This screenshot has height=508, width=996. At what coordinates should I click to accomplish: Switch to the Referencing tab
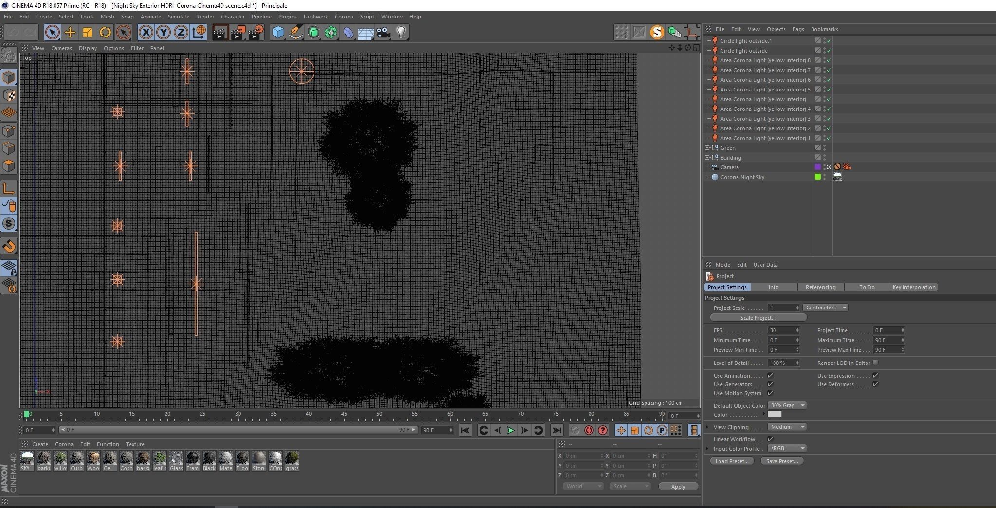coord(820,287)
